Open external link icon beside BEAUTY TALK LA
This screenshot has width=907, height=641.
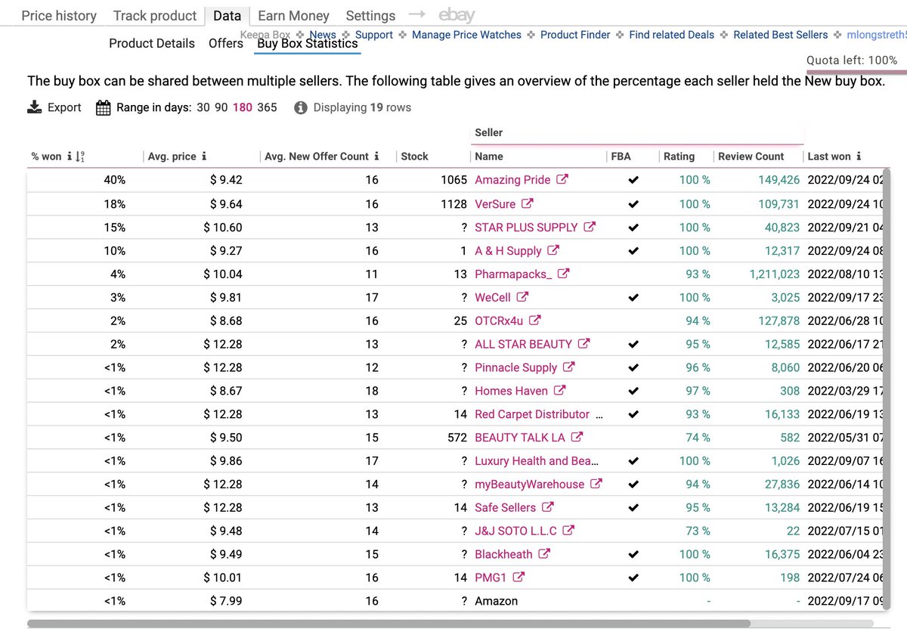[x=577, y=437]
